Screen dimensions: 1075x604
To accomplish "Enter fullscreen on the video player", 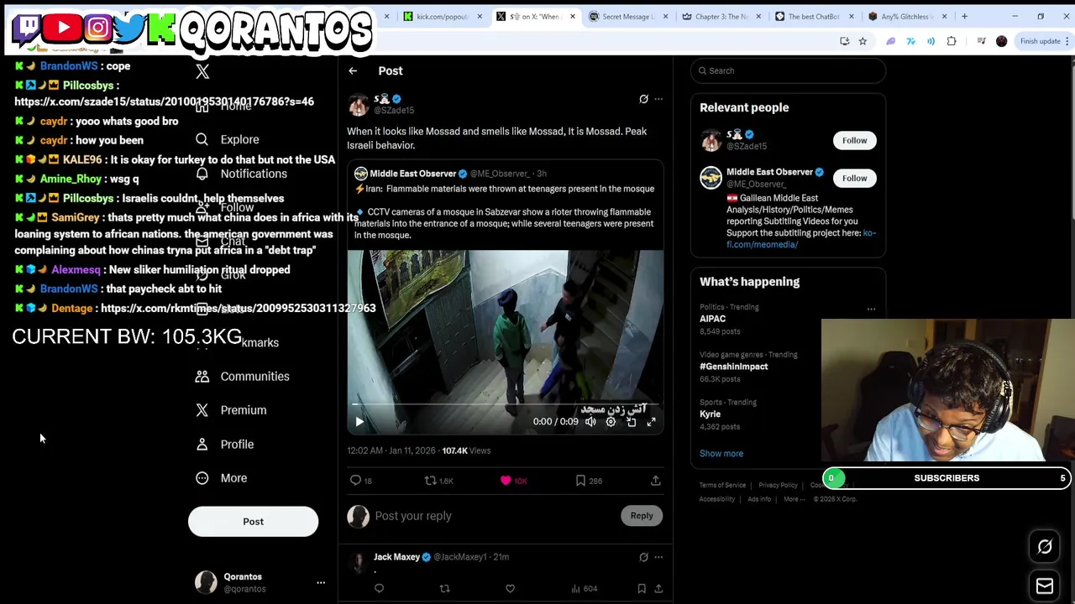I will (651, 422).
